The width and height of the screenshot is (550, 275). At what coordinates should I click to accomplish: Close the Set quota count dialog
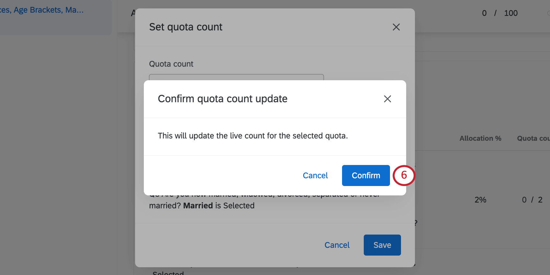point(396,27)
